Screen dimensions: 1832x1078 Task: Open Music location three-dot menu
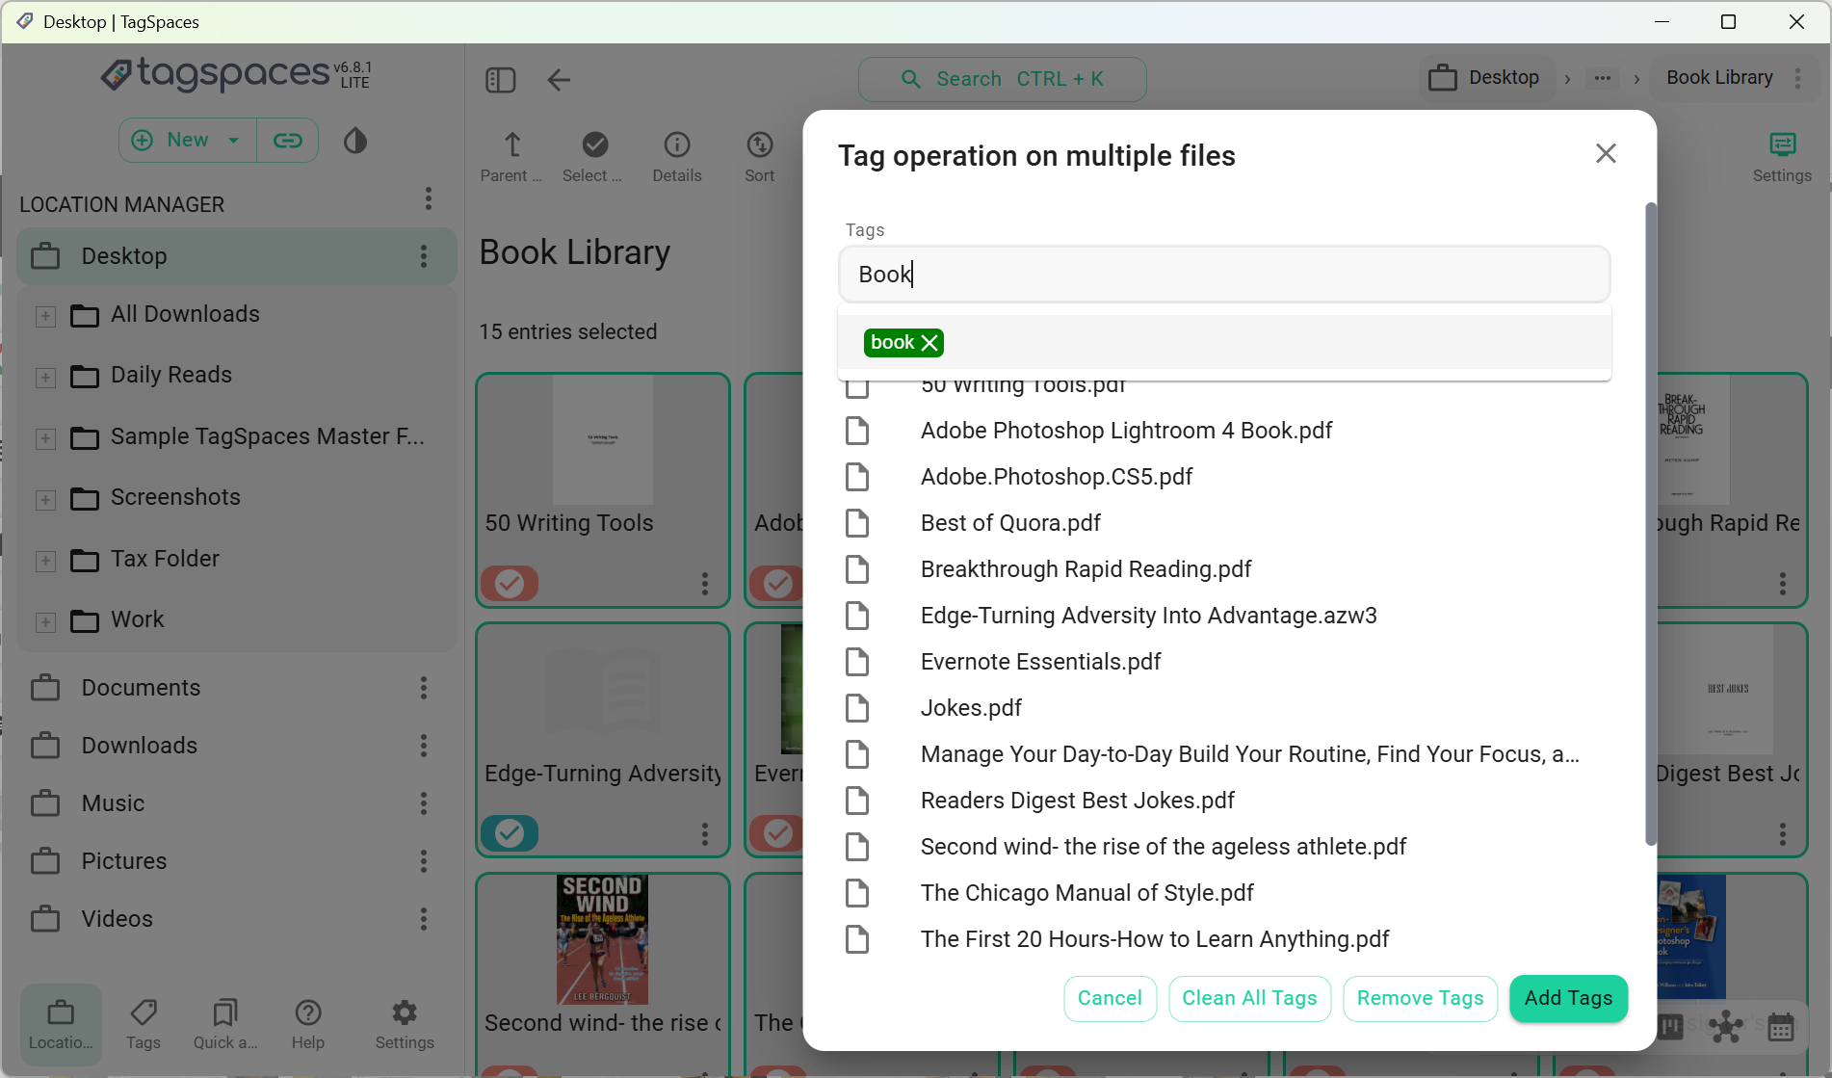424,803
